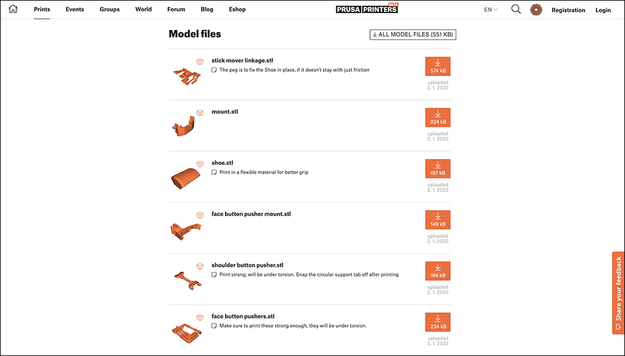Click the Registration link

568,10
